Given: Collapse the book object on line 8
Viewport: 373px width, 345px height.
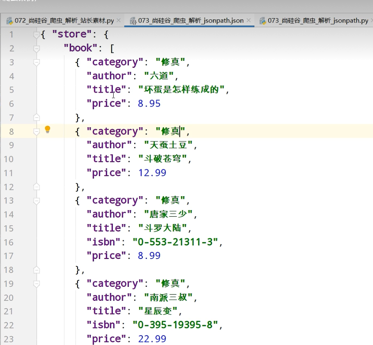Looking at the screenshot, I should [x=36, y=131].
